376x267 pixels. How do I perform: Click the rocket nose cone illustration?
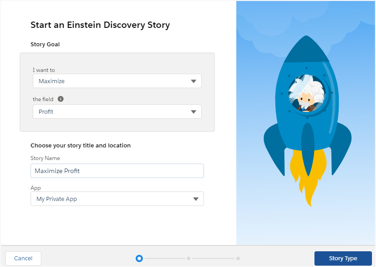tap(306, 49)
